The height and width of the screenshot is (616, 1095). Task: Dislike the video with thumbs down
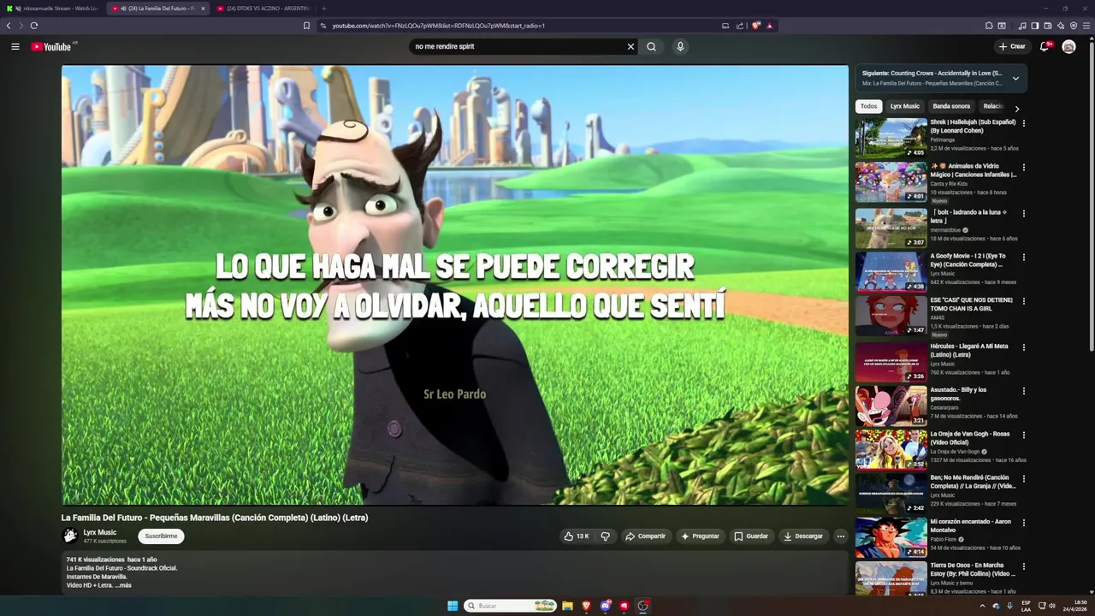(x=605, y=536)
